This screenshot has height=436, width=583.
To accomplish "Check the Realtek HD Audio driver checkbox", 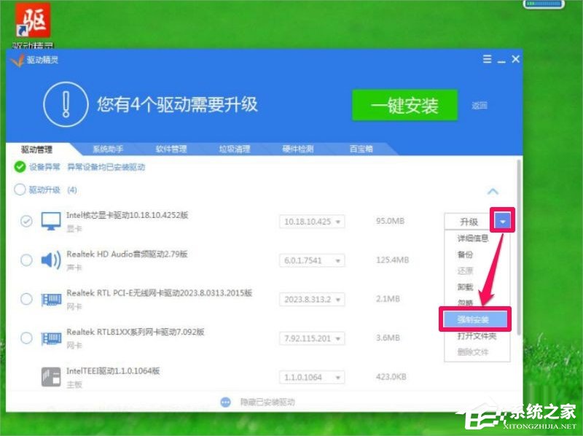I will point(25,260).
